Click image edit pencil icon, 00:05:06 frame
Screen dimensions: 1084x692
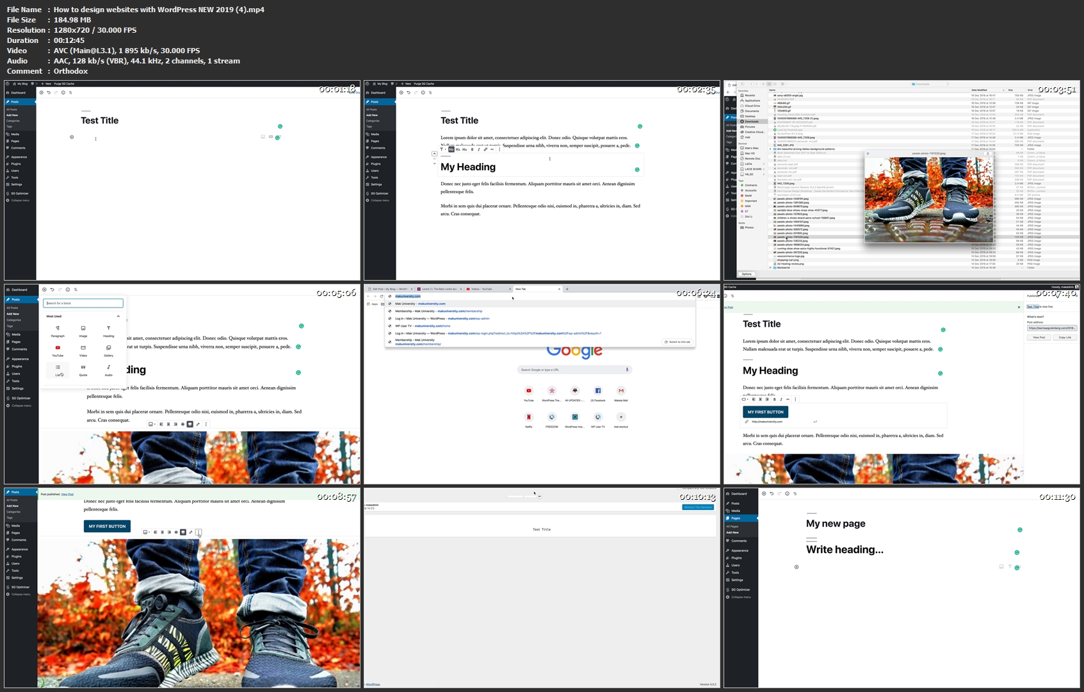coord(198,424)
